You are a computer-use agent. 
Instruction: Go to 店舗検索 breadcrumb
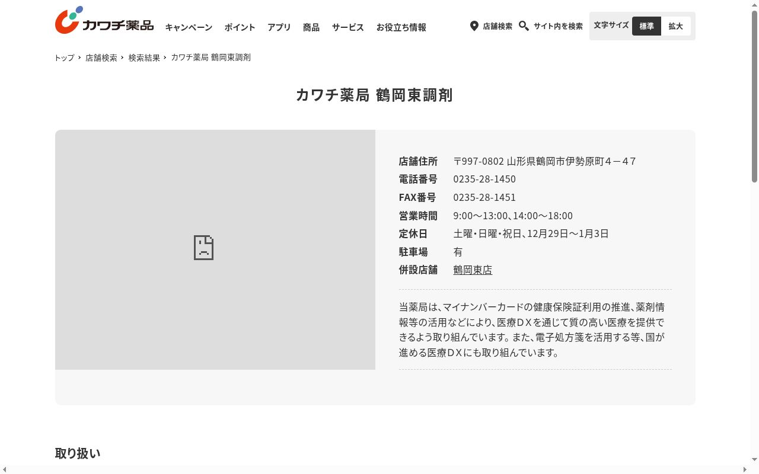point(101,57)
